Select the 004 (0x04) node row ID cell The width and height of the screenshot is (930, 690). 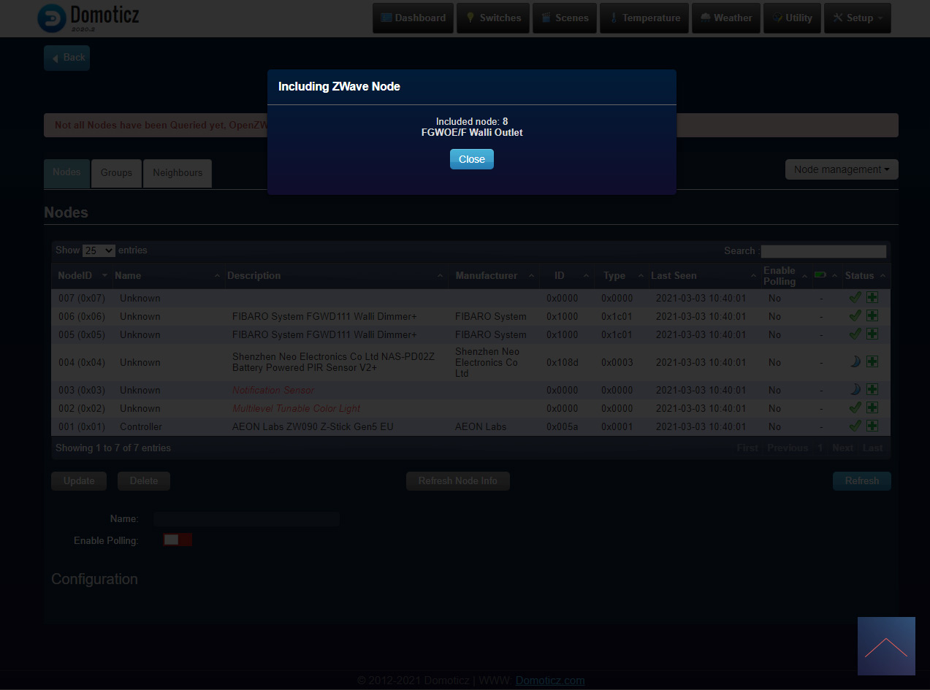coord(82,362)
